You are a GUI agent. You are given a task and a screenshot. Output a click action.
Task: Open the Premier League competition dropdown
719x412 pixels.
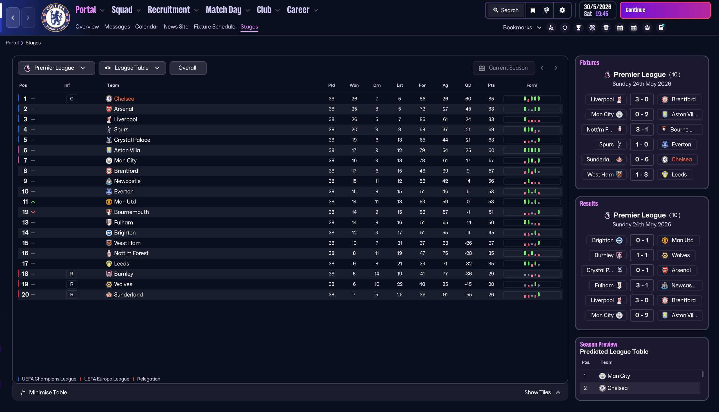click(56, 68)
